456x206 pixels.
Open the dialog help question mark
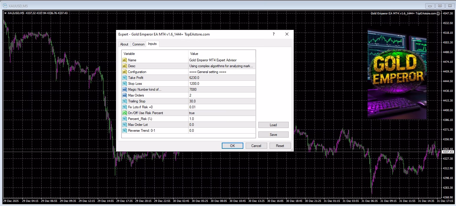click(x=274, y=34)
